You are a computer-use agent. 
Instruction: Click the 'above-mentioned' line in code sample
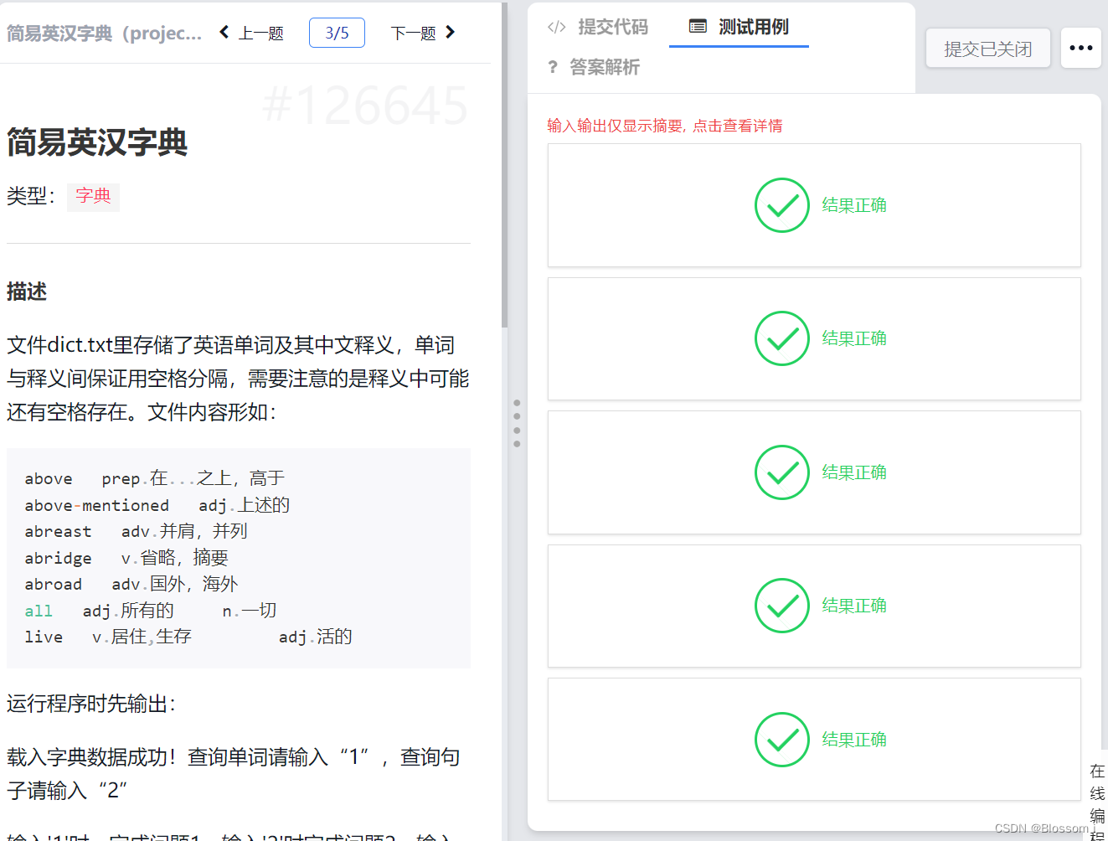coord(157,505)
